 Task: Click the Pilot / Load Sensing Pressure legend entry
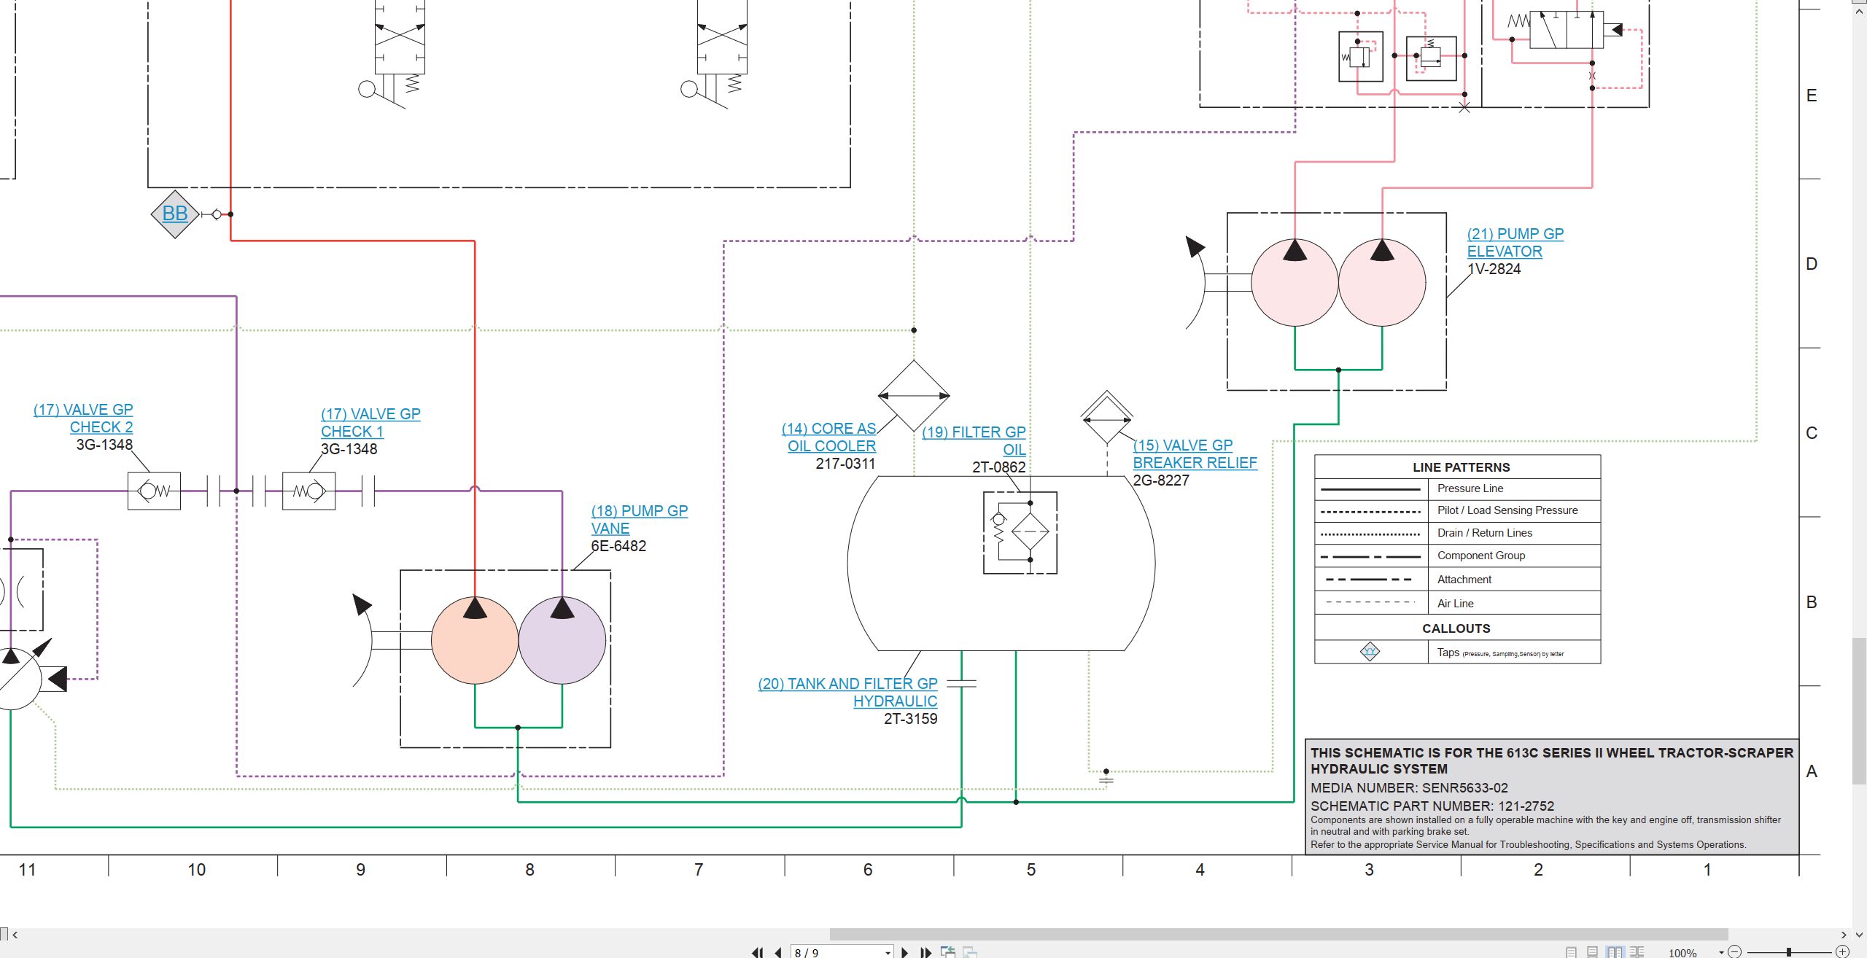click(x=1507, y=510)
